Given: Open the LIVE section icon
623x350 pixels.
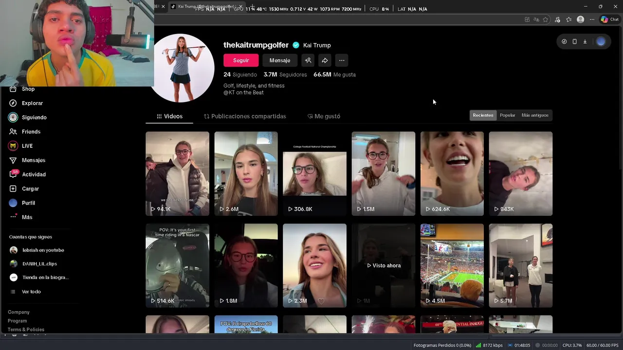Looking at the screenshot, I should (13, 146).
